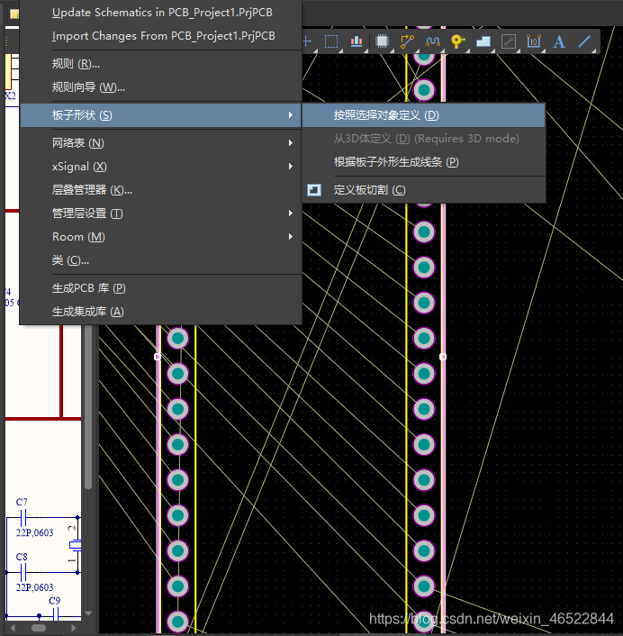Expand the xSignal (X) submenu arrow
Screen dimensions: 623x636
[291, 167]
